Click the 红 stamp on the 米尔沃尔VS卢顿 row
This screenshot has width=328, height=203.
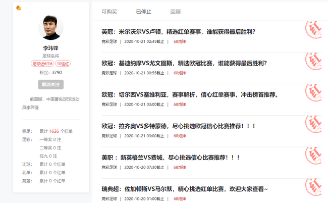click(x=313, y=29)
